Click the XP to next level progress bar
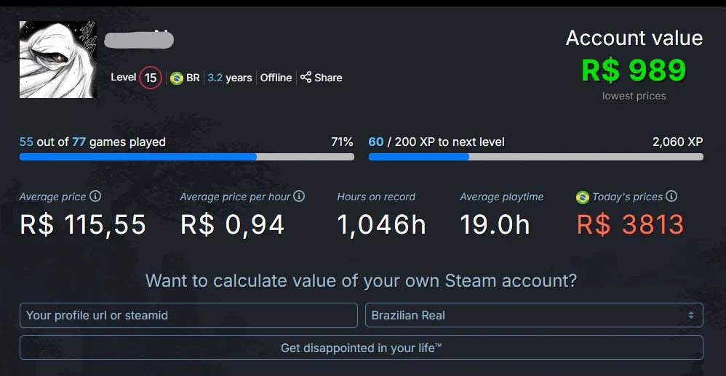 [x=535, y=157]
